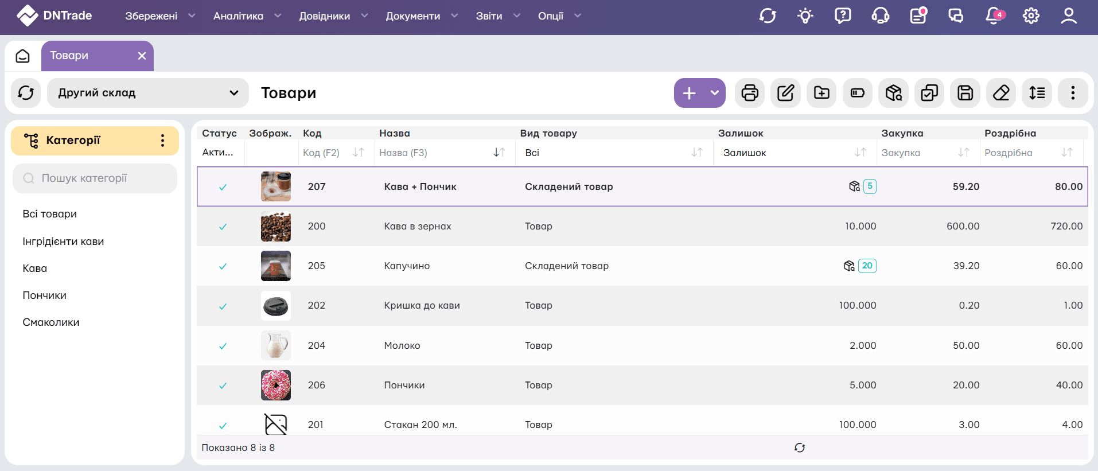Image resolution: width=1098 pixels, height=471 pixels.
Task: Expand the arrow beside the plus button
Action: point(715,93)
